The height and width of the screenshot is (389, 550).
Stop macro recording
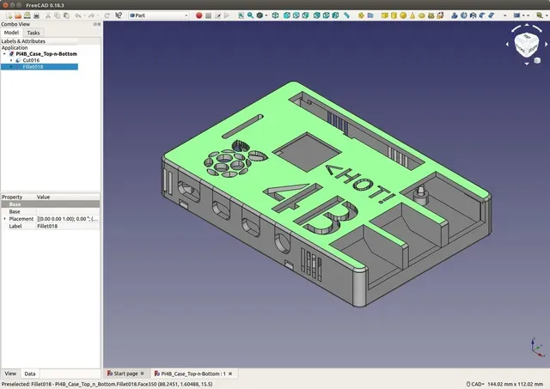[208, 15]
